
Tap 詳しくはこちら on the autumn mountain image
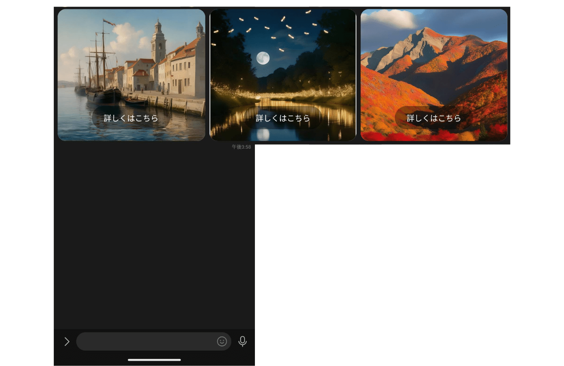coord(434,118)
